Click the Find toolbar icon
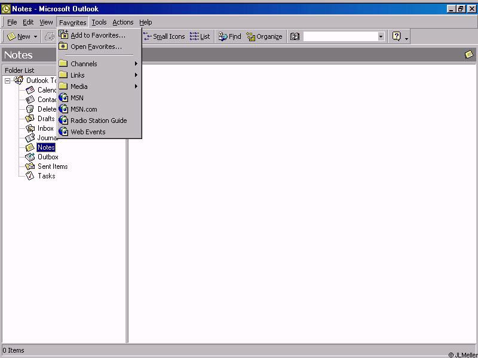Viewport: 478px width, 358px height. click(229, 36)
